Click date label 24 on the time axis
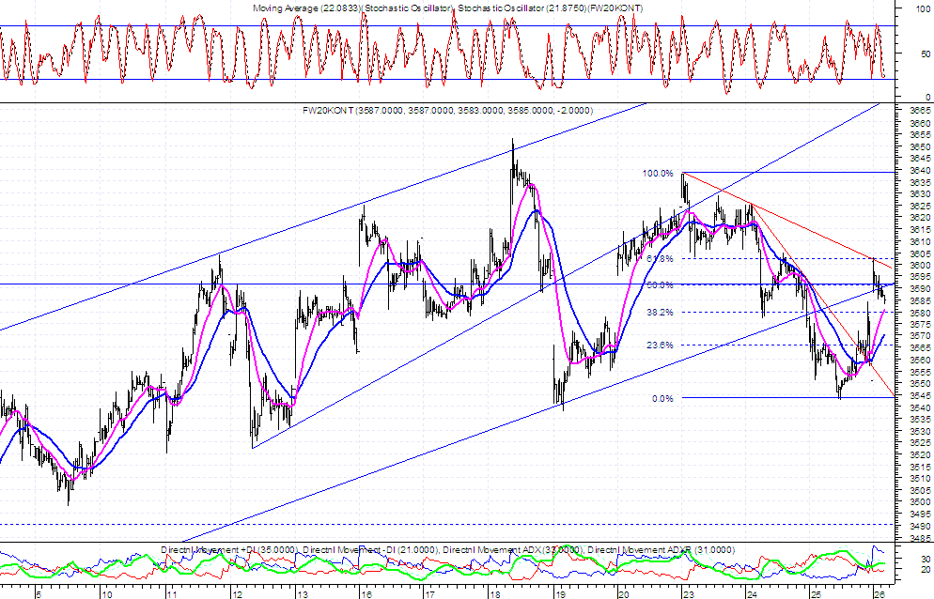 pos(753,594)
